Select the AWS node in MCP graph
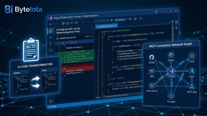Image resolution: width=207 pixels, height=116 pixels. [152, 71]
